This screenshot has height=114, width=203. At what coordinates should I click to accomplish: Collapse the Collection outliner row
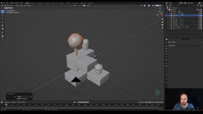(167, 10)
